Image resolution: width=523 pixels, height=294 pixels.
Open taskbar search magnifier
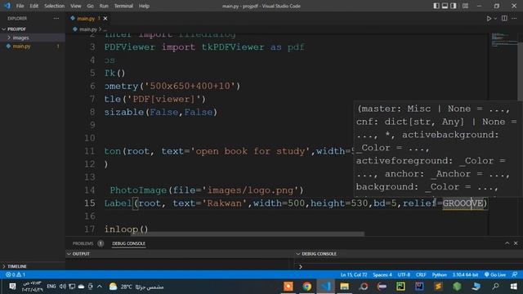point(495,287)
